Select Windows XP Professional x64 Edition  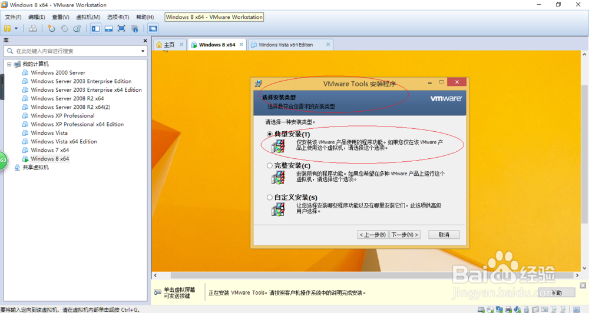click(77, 124)
